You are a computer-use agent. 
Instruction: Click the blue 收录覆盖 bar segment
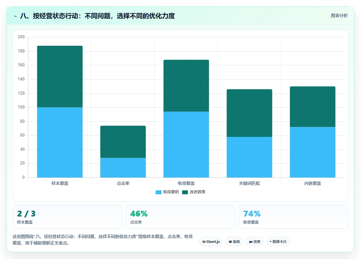[186, 144]
